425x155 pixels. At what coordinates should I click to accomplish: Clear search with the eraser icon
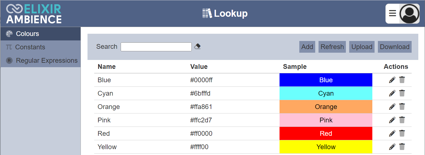197,46
